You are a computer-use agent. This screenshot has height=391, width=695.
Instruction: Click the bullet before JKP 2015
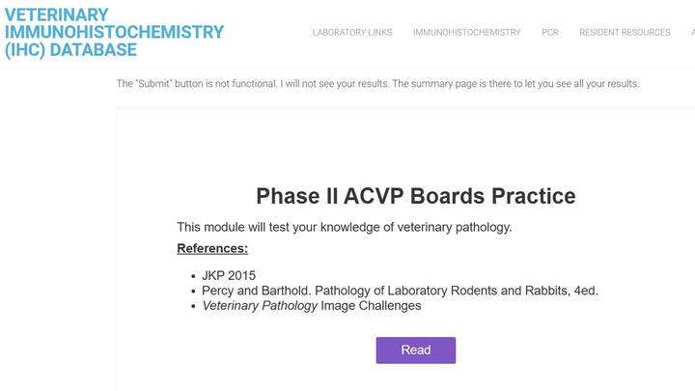(194, 276)
